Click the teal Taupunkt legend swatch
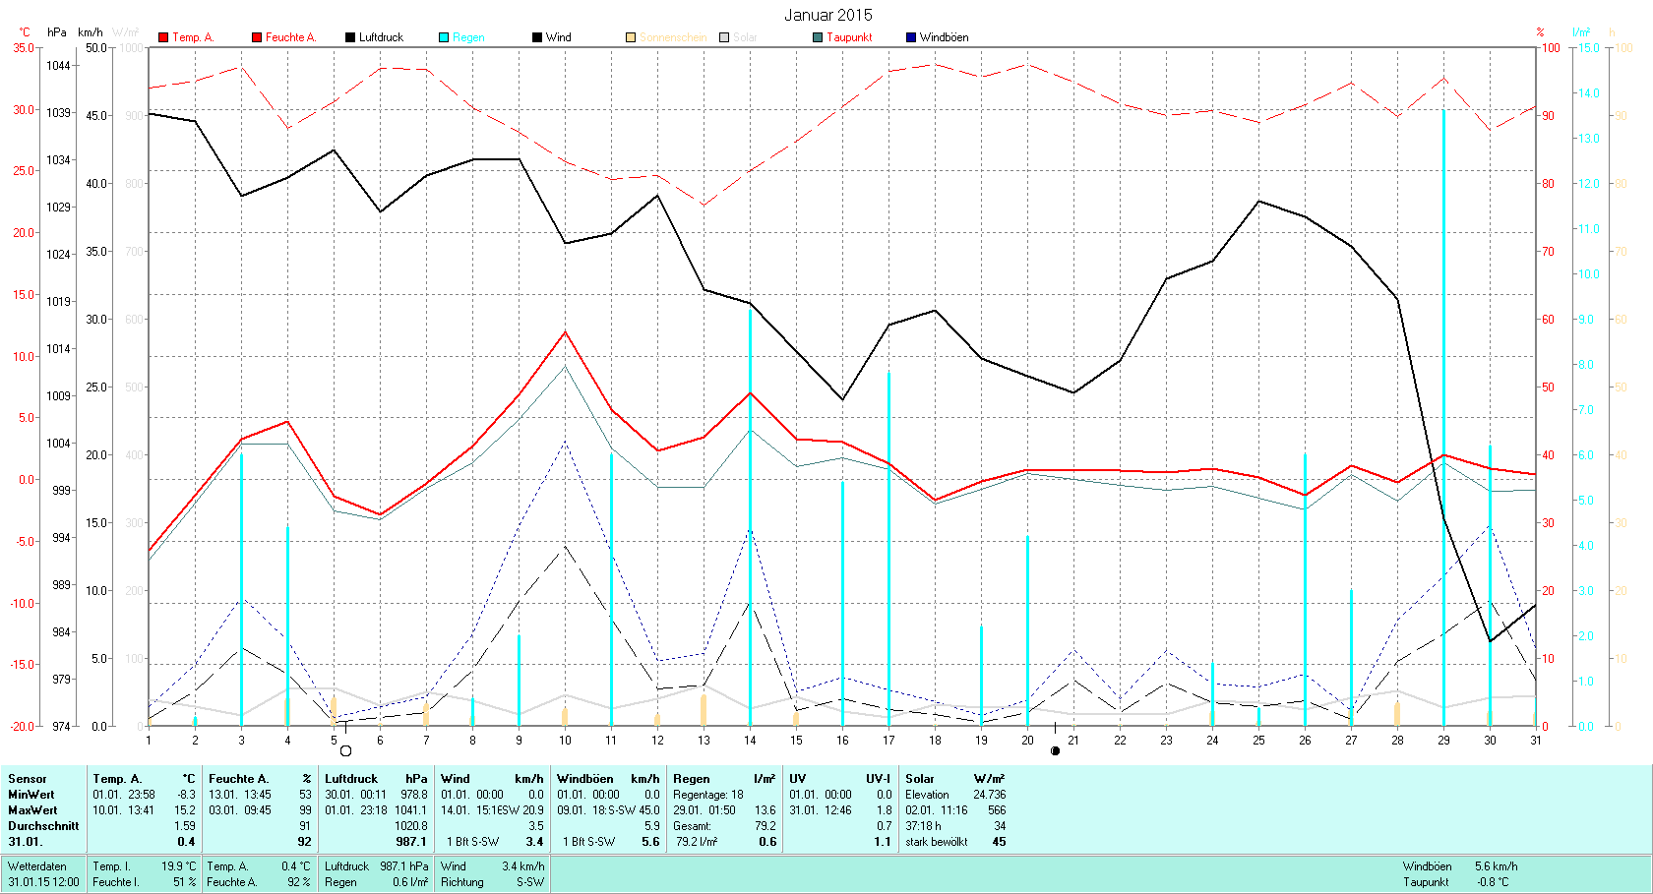Image resolution: width=1653 pixels, height=894 pixels. [818, 37]
